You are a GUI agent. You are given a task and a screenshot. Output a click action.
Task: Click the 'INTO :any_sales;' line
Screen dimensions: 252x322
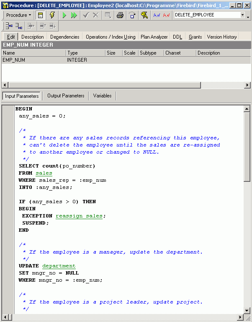coord(46,187)
